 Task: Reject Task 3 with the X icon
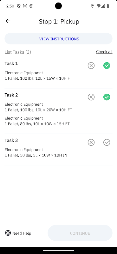coord(91,142)
